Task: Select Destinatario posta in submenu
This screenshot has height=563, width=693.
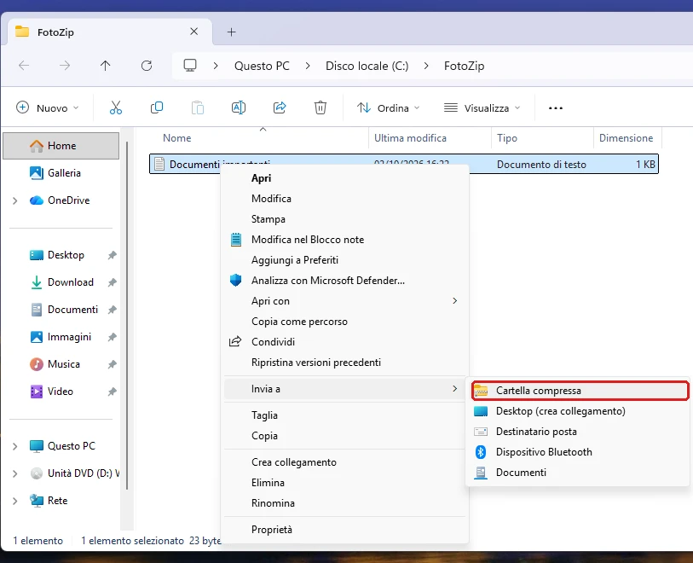Action: pyautogui.click(x=578, y=432)
